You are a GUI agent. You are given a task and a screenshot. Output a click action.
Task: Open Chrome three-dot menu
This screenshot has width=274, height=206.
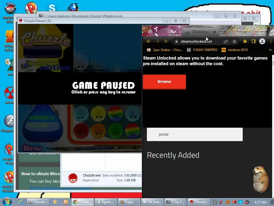click(271, 41)
